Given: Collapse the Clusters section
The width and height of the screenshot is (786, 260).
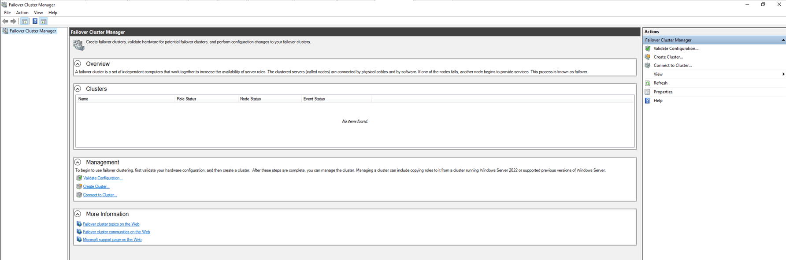Looking at the screenshot, I should pyautogui.click(x=78, y=89).
